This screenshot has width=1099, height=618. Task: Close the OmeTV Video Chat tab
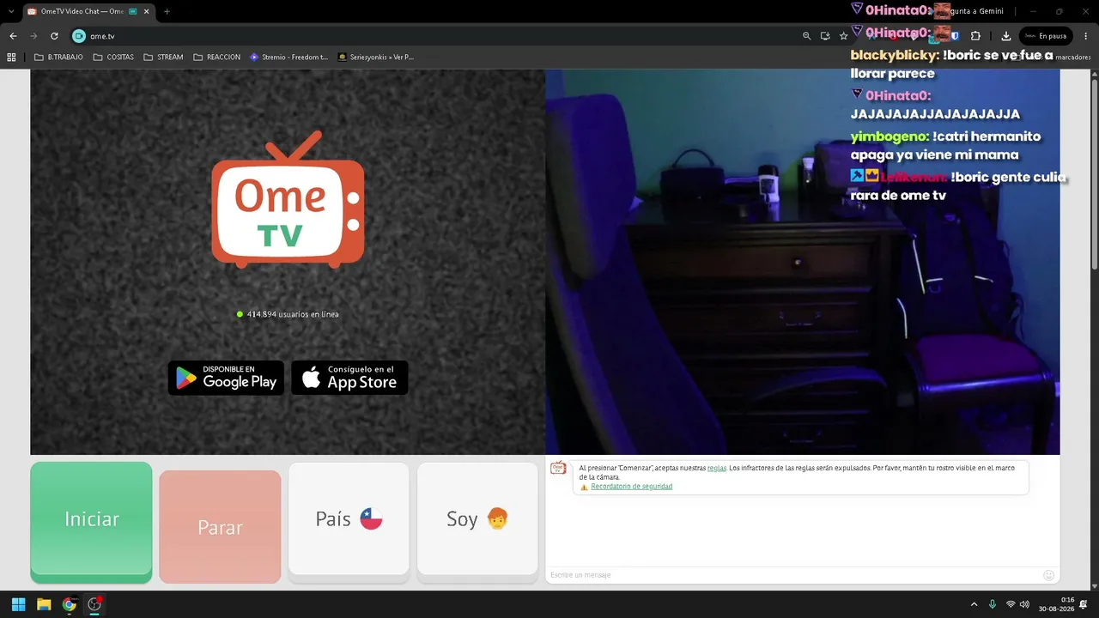pos(145,11)
